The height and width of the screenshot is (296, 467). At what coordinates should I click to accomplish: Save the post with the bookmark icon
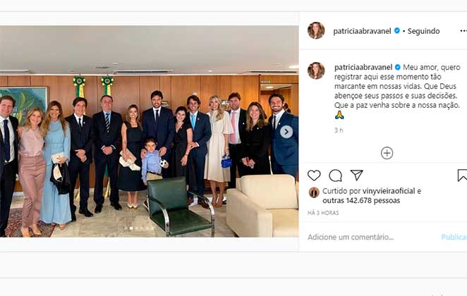(462, 175)
